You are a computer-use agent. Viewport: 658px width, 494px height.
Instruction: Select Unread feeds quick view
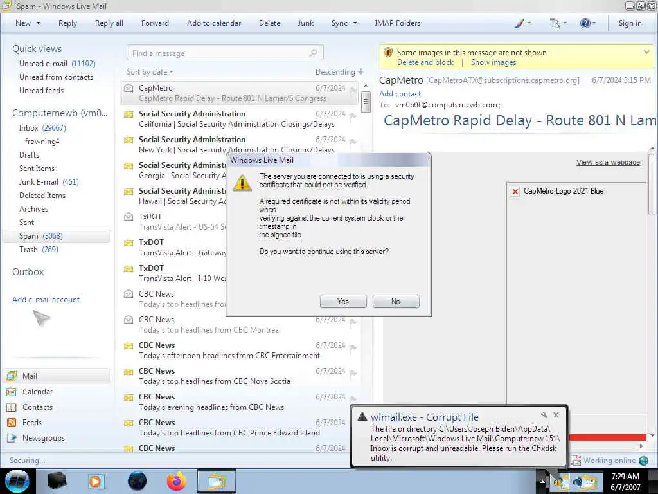tap(41, 90)
